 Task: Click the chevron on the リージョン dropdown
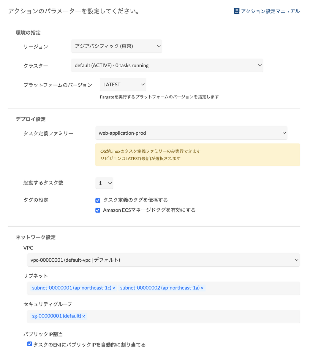coord(158,46)
